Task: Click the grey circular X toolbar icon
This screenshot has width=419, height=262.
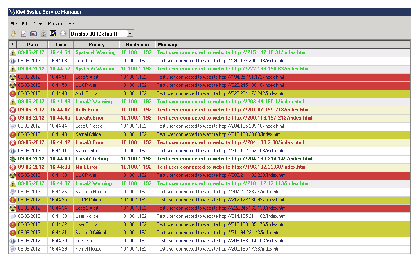Action: click(63, 34)
